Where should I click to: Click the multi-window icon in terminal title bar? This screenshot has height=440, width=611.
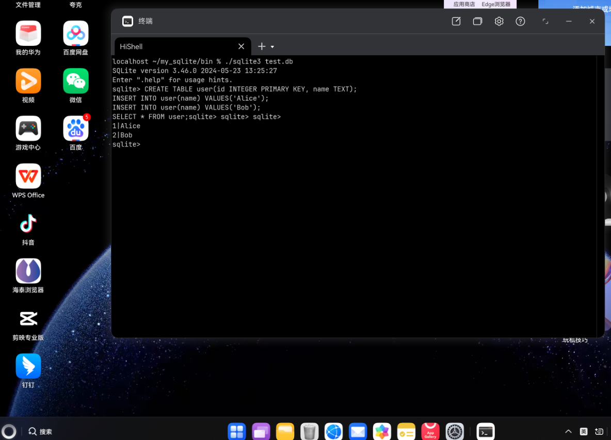pos(477,21)
